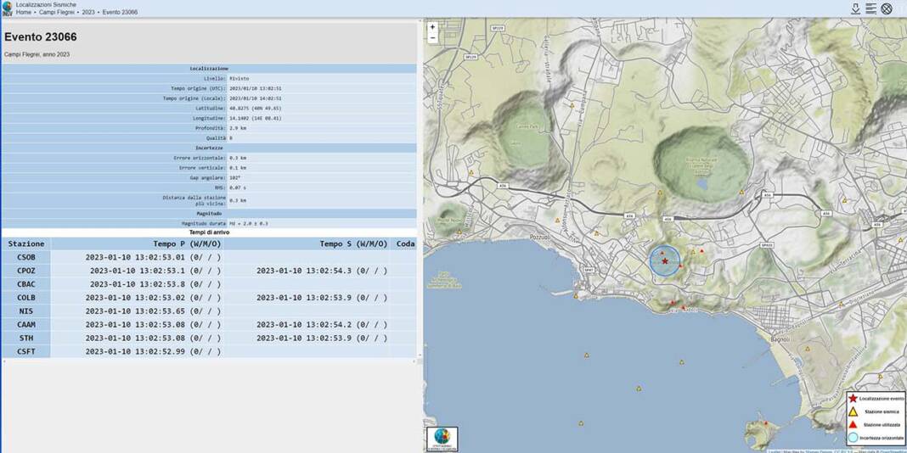Click the download icon in top bar
The image size is (907, 453).
tap(856, 8)
